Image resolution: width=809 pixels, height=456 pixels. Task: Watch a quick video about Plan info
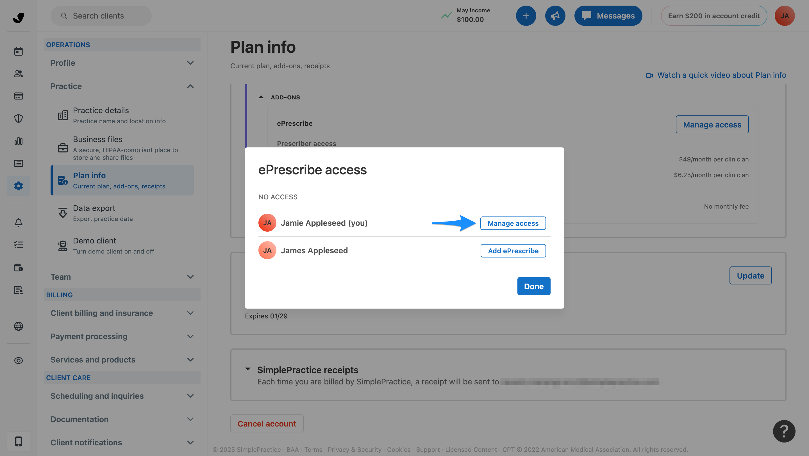click(x=716, y=75)
